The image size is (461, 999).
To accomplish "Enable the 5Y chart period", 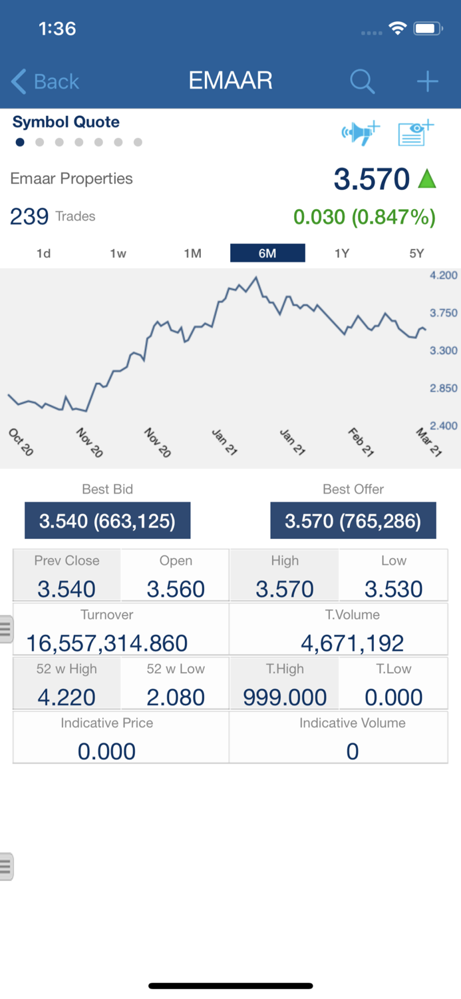I will (416, 253).
